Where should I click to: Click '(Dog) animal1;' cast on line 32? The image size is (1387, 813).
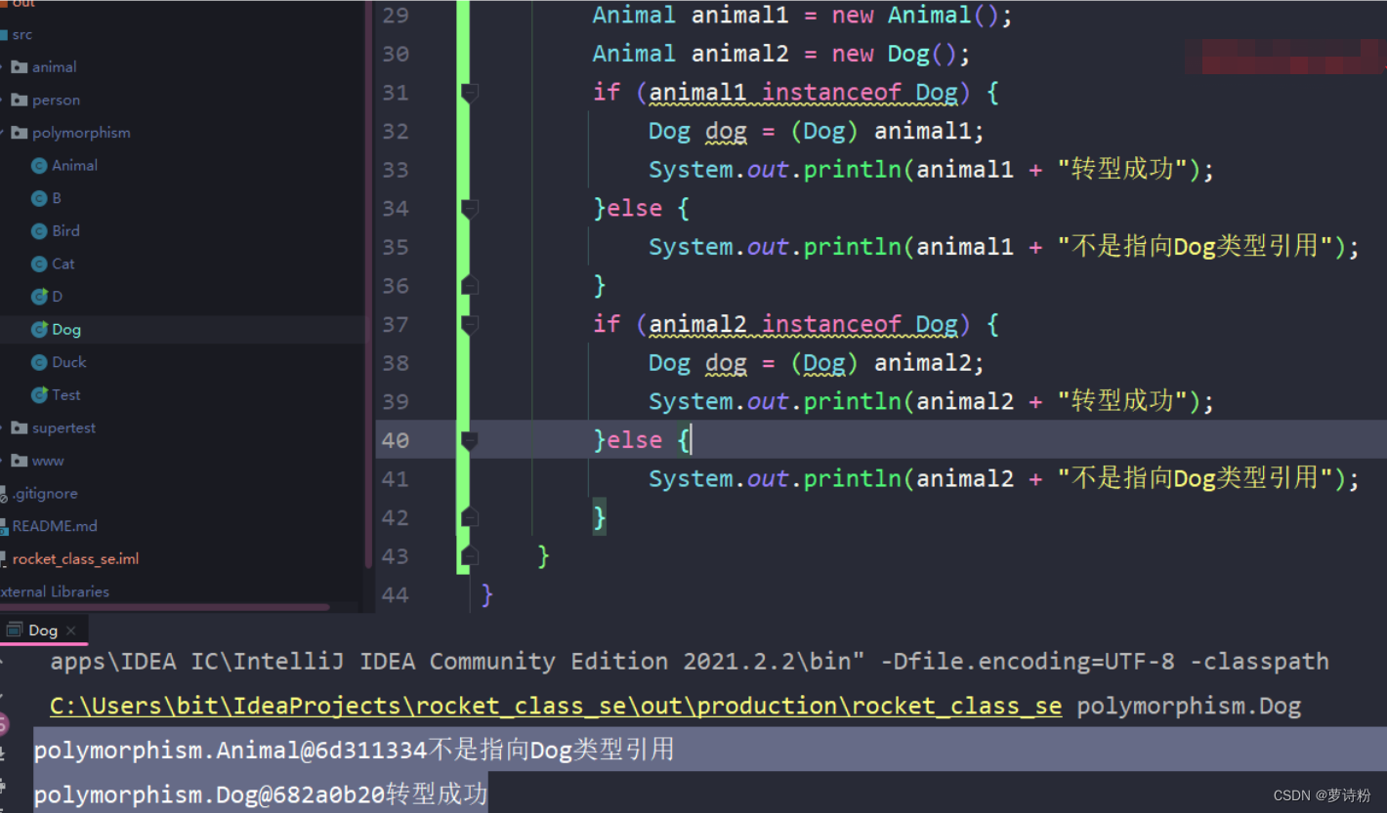click(x=888, y=131)
